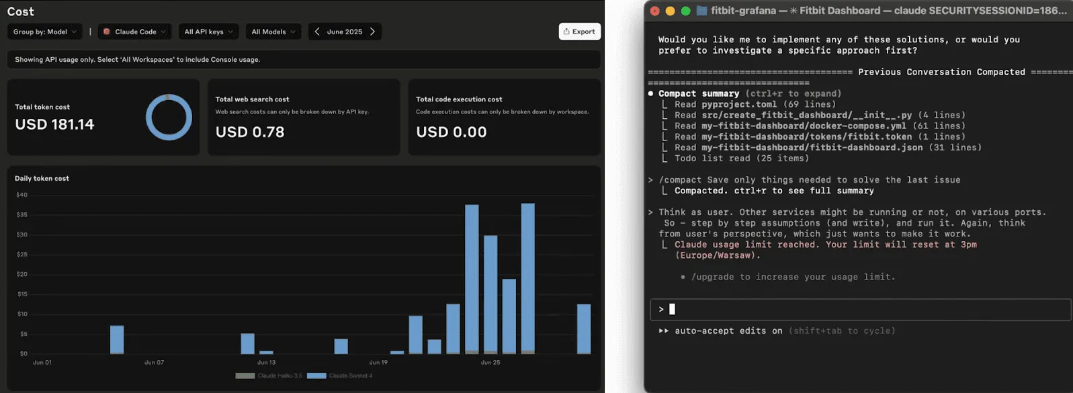
Task: Click the /compact command line in terminal
Action: pos(804,179)
